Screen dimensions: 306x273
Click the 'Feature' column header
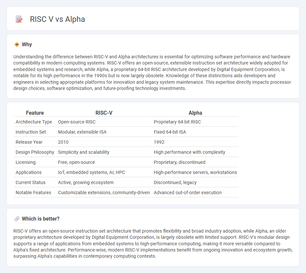click(x=35, y=113)
